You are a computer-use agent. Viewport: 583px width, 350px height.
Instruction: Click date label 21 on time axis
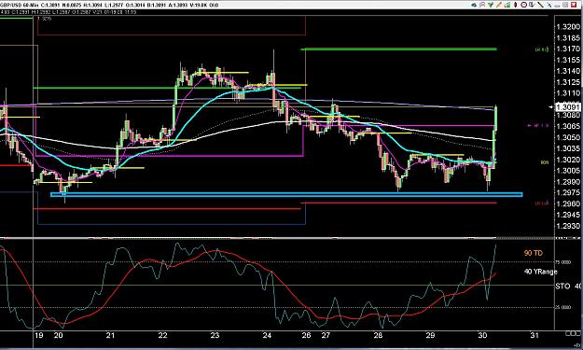110,335
